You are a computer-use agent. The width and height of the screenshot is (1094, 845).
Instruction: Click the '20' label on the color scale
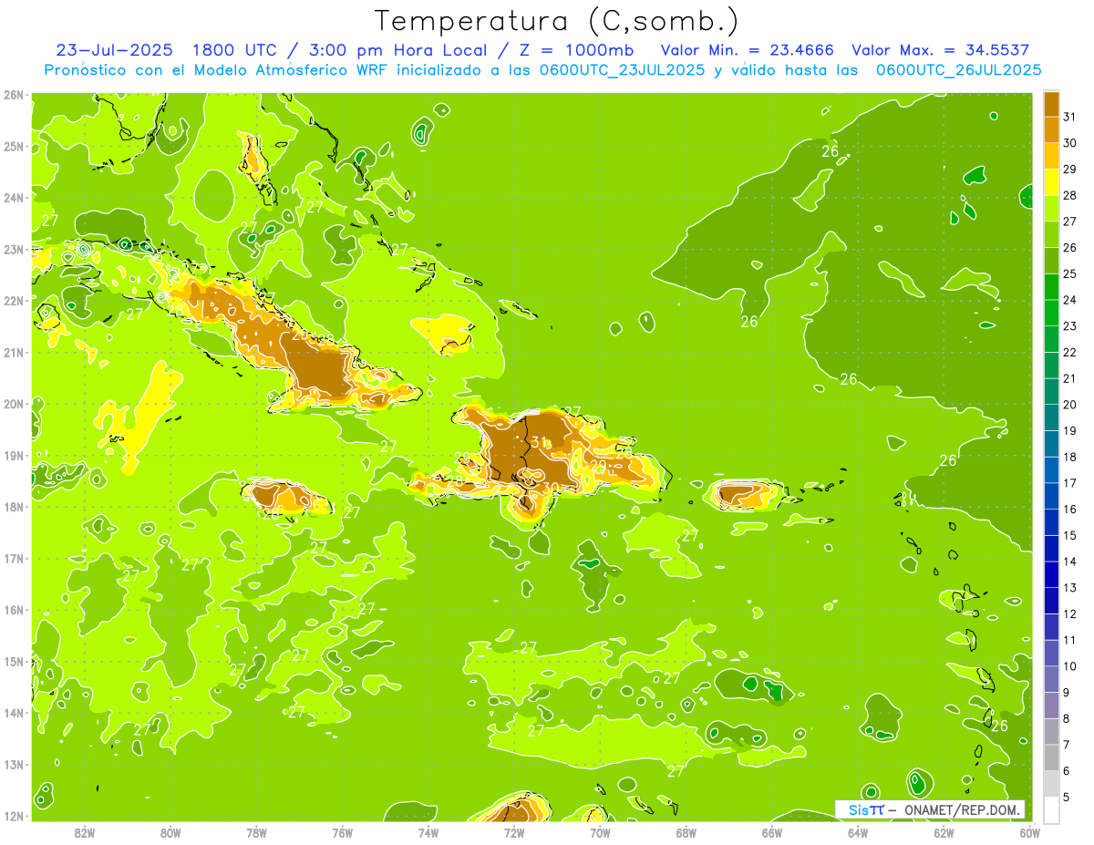1069,405
